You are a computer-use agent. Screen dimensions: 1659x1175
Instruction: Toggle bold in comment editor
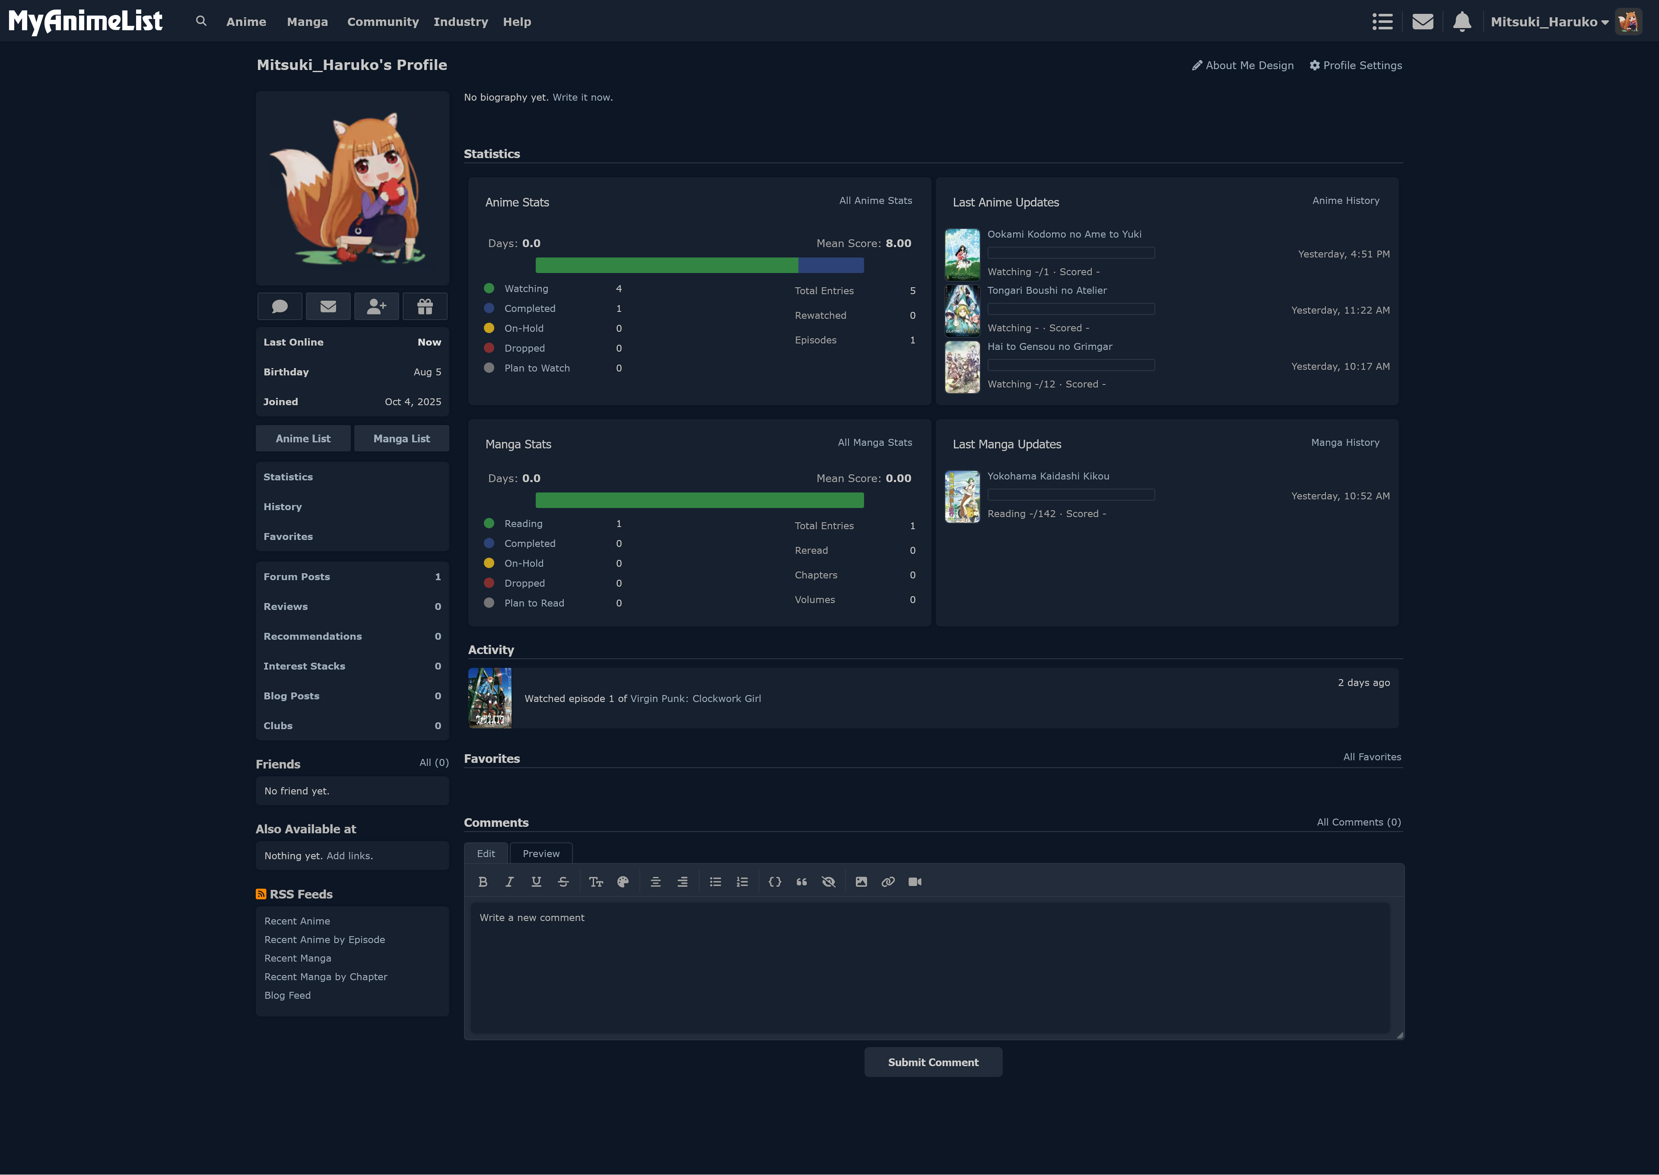click(483, 881)
